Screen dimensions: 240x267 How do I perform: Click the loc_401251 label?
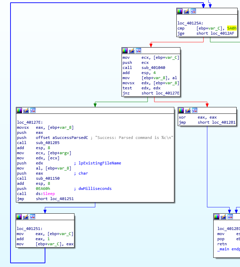coord(29,229)
